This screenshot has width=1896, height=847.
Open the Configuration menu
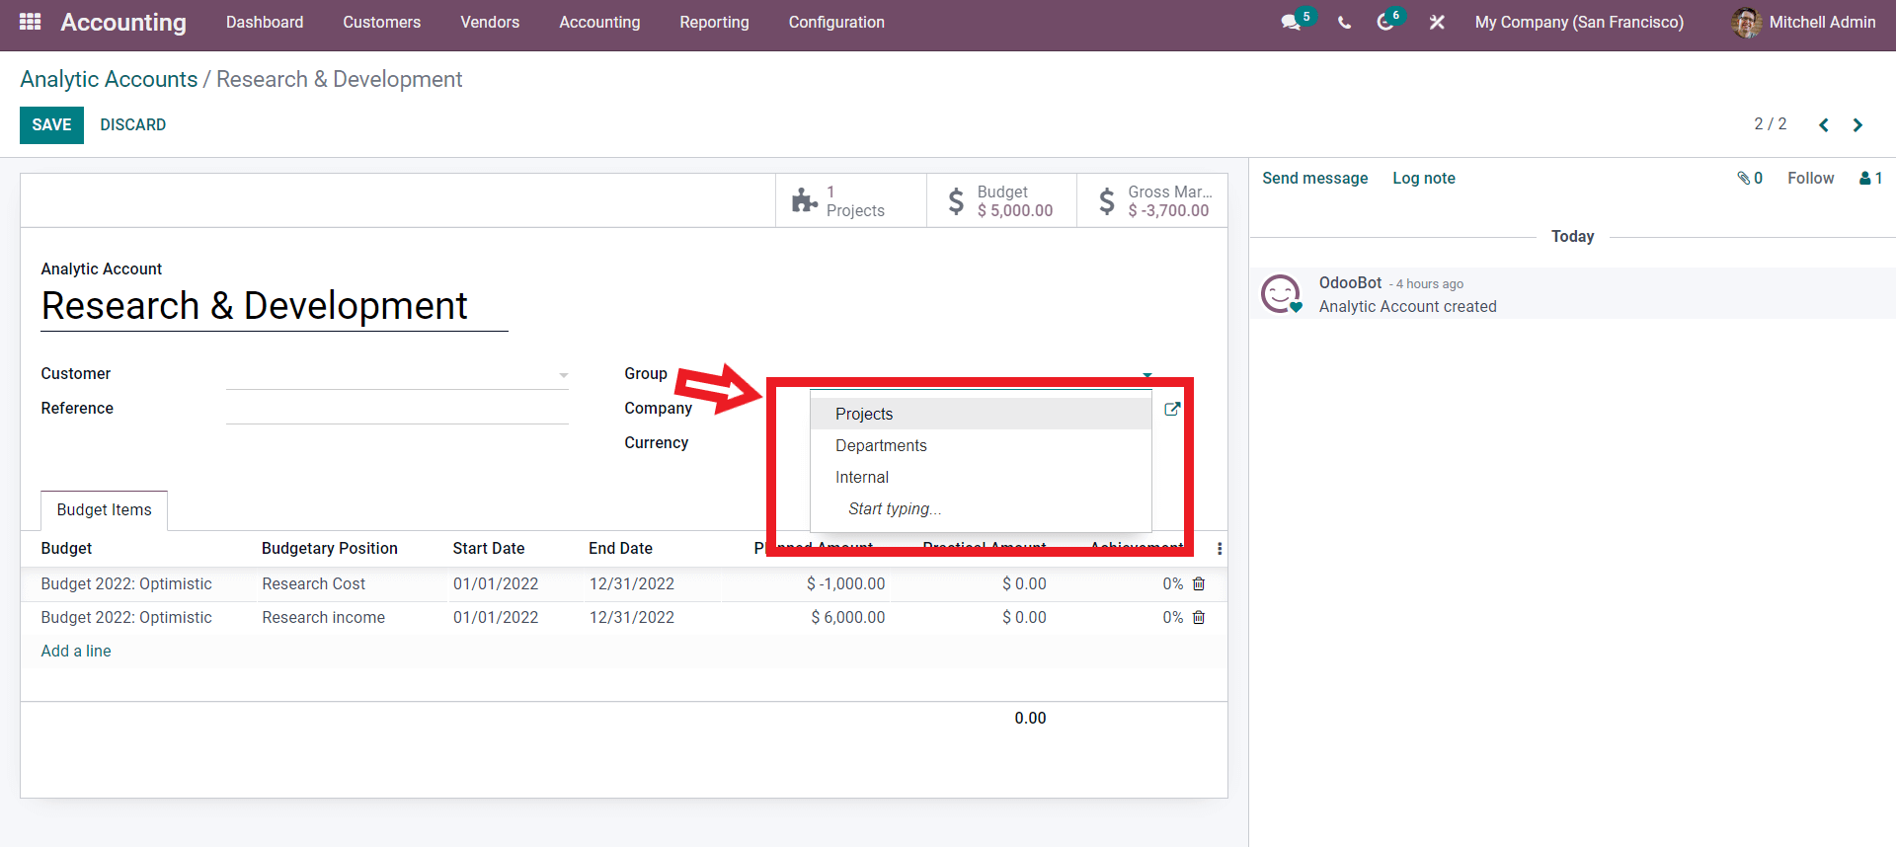(836, 22)
